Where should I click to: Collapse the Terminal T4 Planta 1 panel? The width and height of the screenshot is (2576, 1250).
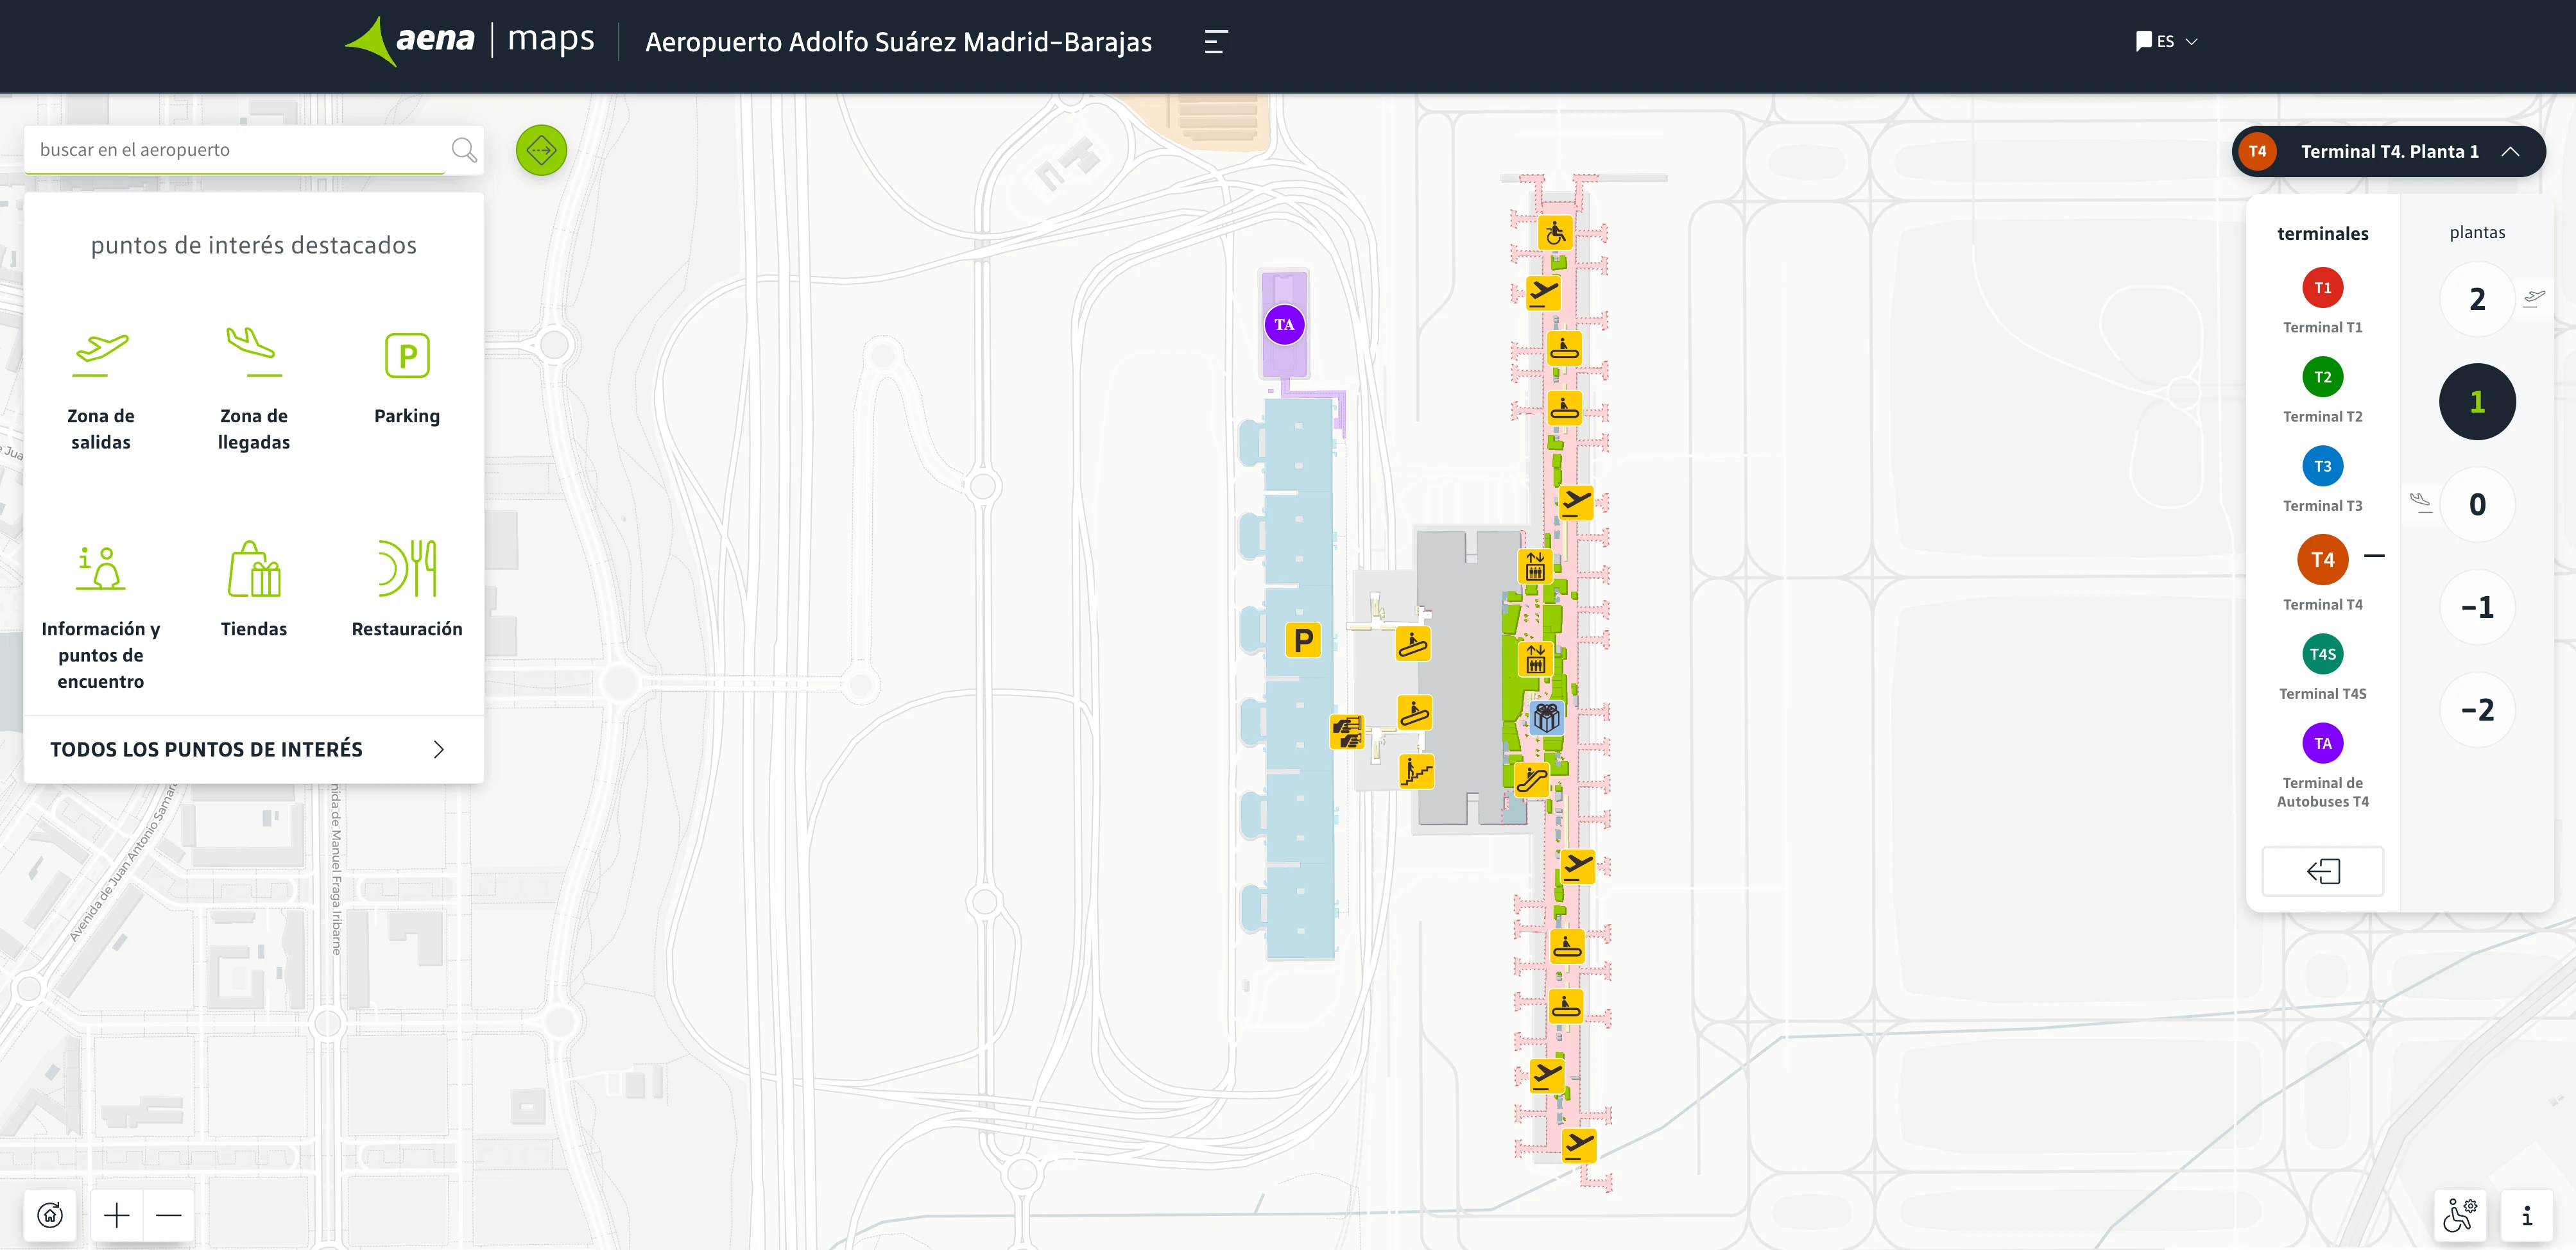[2512, 151]
